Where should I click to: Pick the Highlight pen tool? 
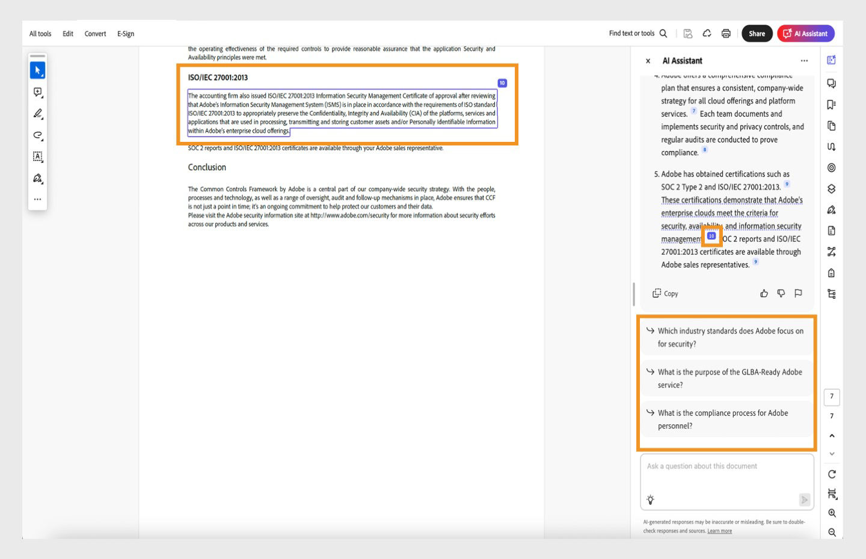[37, 114]
